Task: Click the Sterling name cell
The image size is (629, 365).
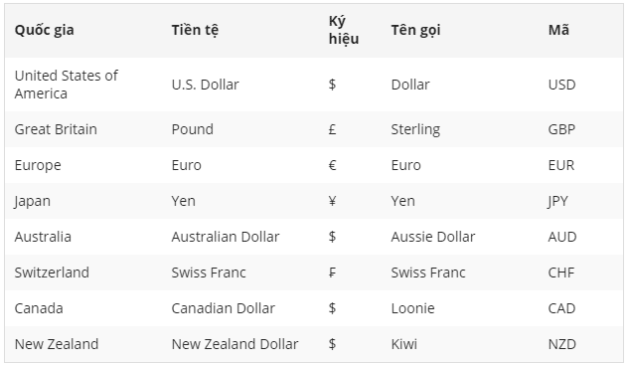Action: click(415, 129)
